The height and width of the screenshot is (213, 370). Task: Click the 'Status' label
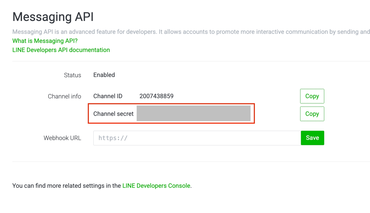[x=72, y=75]
